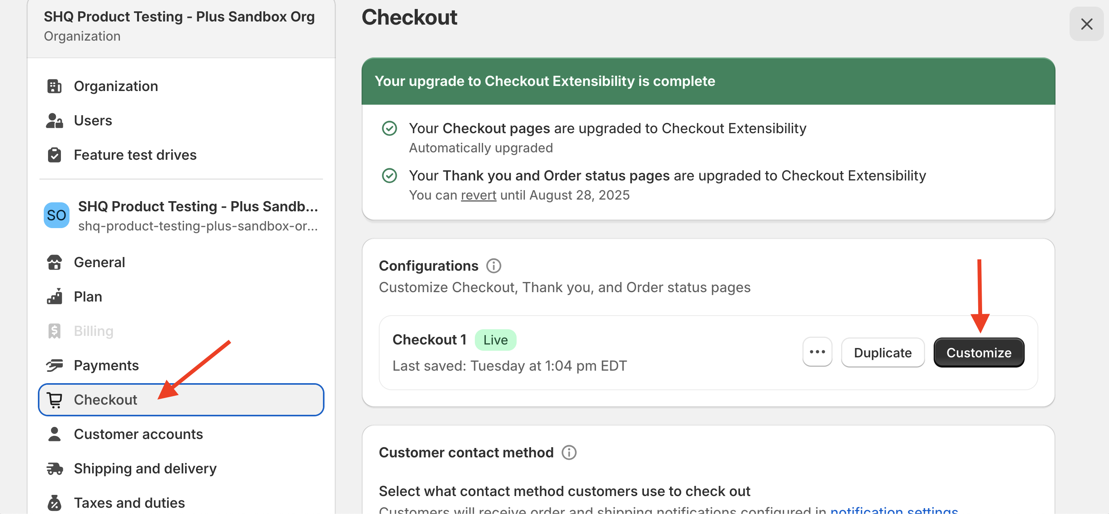Click the Payments hand icon

coord(54,366)
